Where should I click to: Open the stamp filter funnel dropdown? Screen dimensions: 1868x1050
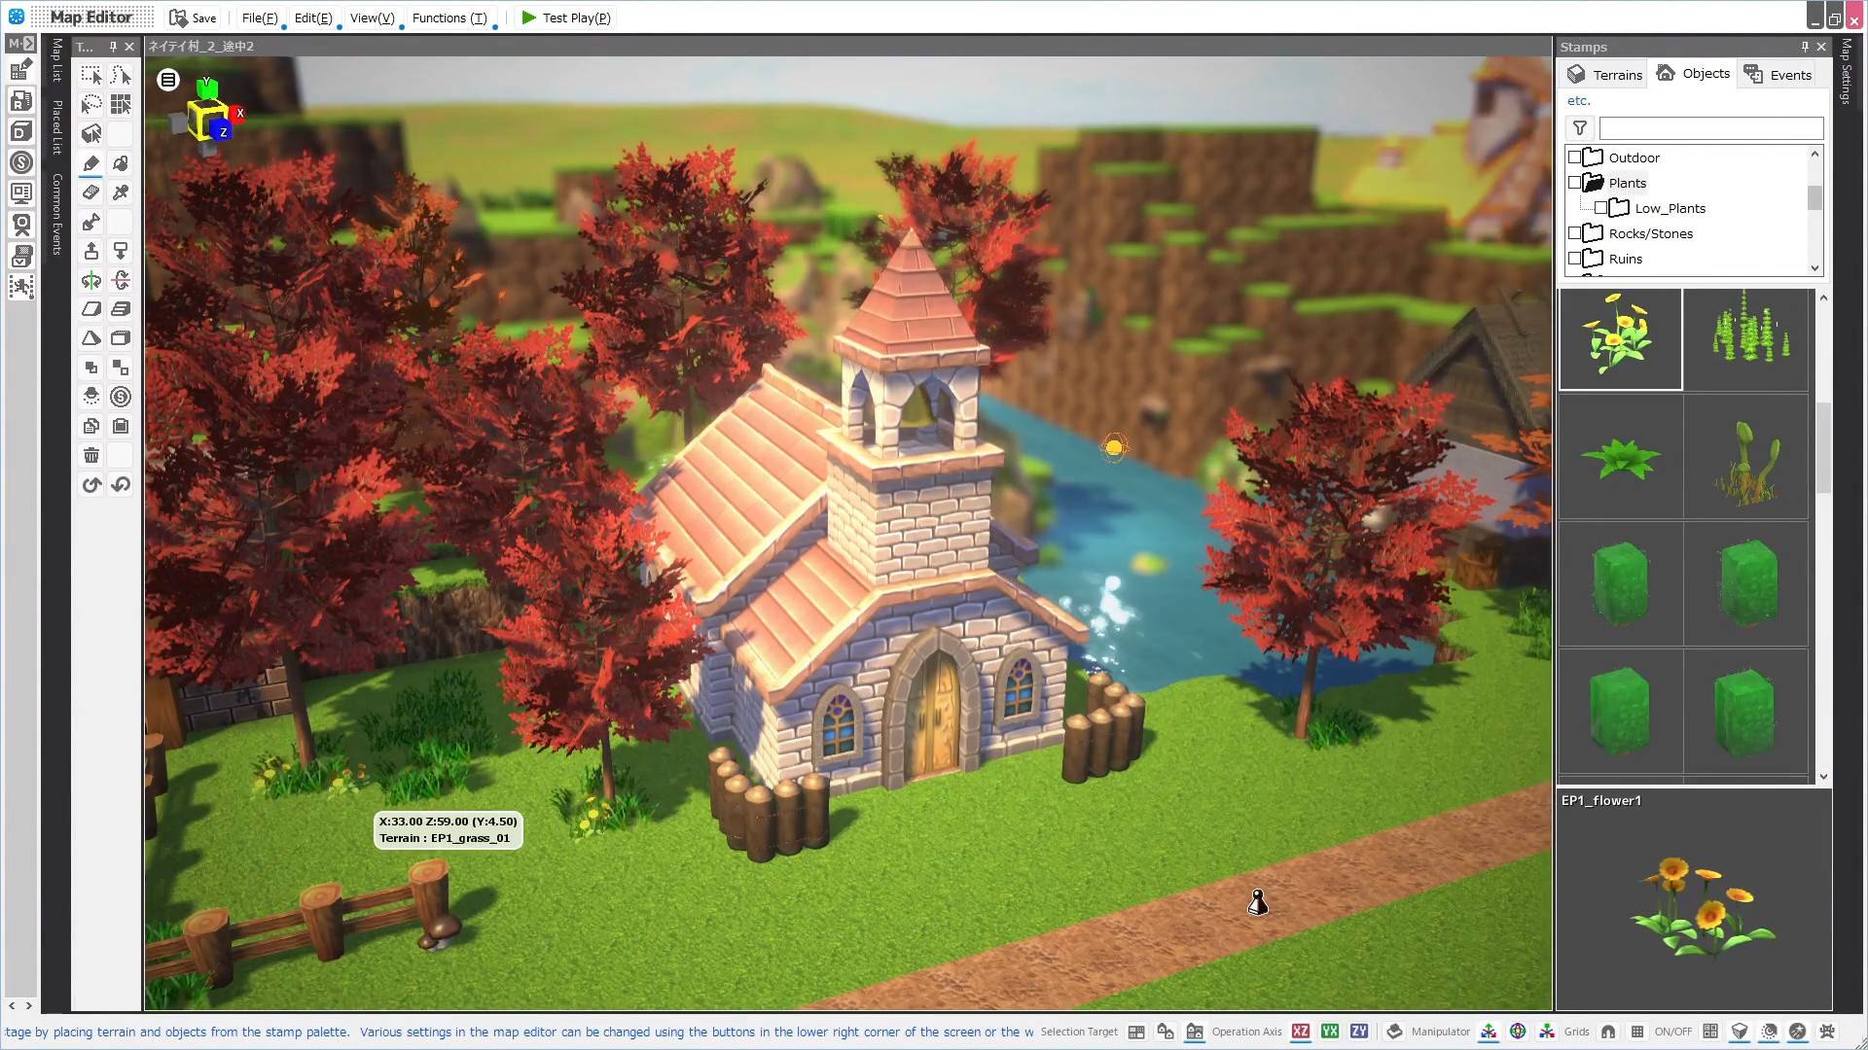tap(1580, 127)
